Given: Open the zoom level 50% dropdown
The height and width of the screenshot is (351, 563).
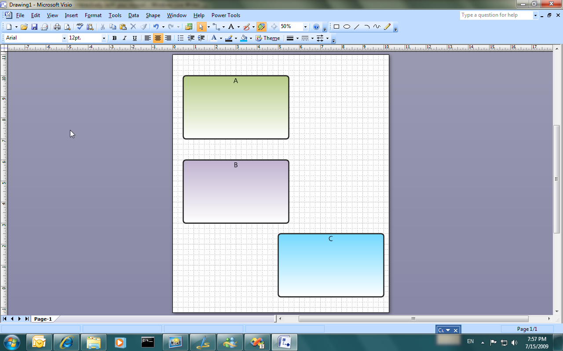Looking at the screenshot, I should (x=305, y=27).
